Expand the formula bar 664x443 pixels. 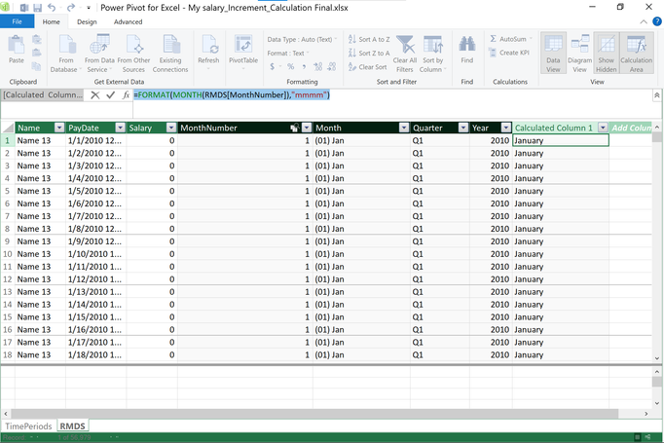tap(656, 95)
